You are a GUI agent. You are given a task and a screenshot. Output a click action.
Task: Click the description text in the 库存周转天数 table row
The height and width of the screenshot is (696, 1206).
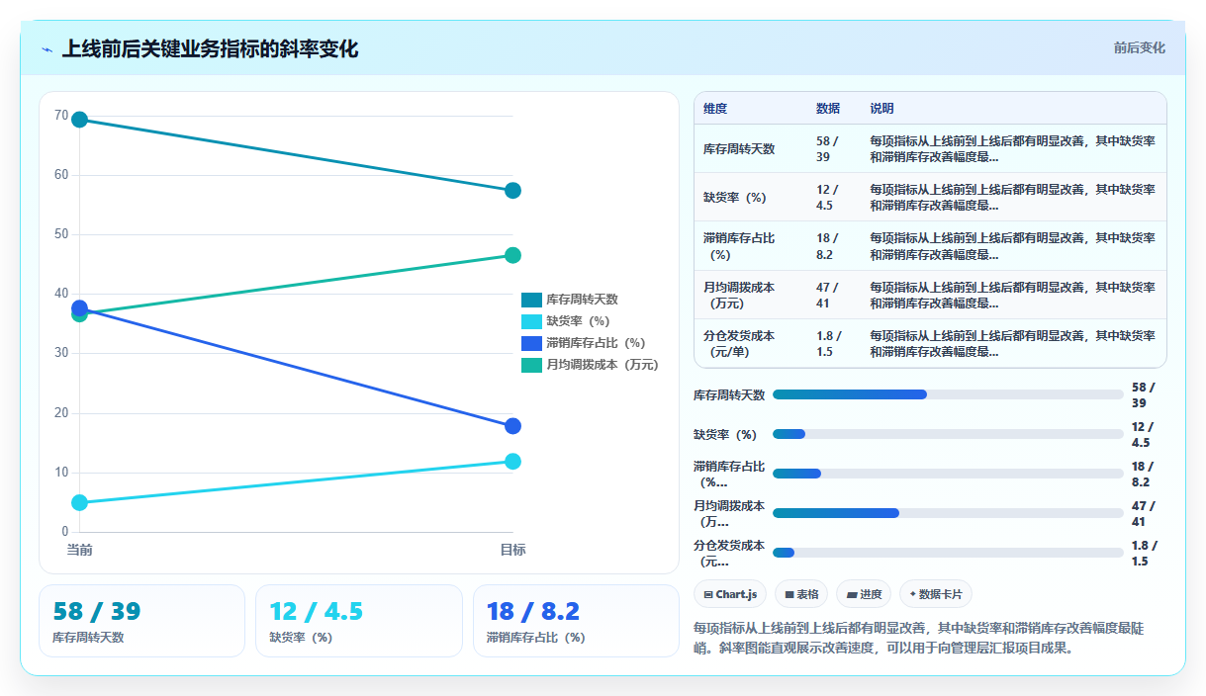(1012, 148)
